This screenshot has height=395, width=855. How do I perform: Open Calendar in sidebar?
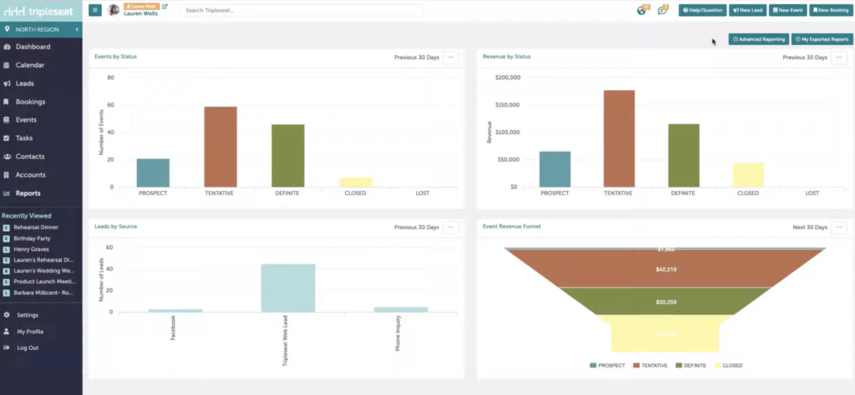pyautogui.click(x=30, y=65)
